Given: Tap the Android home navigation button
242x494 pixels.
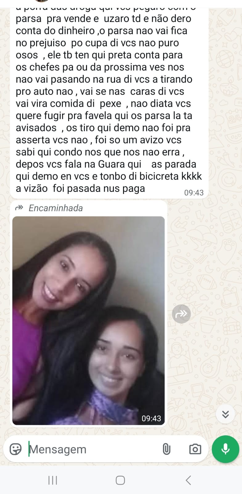Looking at the screenshot, I should tap(120, 480).
